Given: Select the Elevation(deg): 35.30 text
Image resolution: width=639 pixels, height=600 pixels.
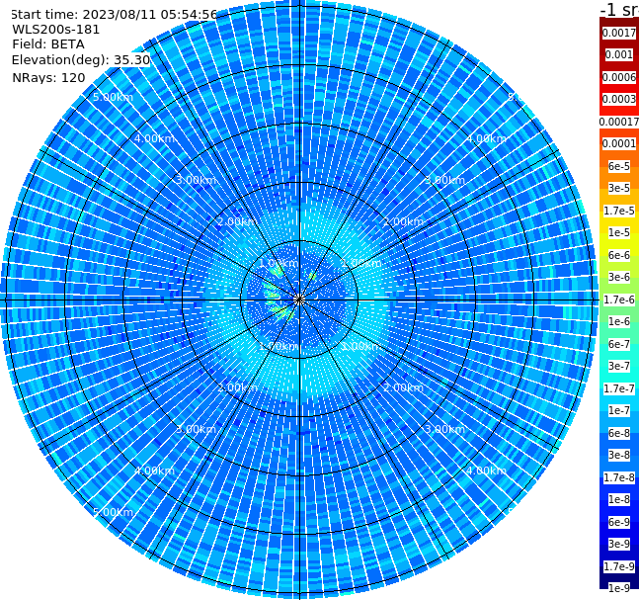Looking at the screenshot, I should pos(81,60).
